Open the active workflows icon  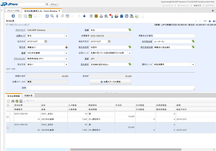(x=117, y=16)
